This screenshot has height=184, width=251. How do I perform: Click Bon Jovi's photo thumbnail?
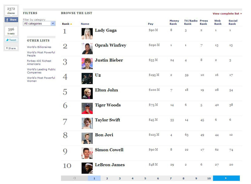tap(87, 138)
